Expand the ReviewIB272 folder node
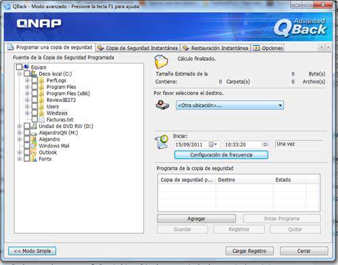 pyautogui.click(x=27, y=100)
